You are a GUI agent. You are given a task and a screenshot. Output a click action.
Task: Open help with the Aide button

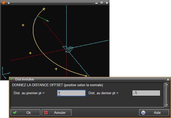pos(154,113)
